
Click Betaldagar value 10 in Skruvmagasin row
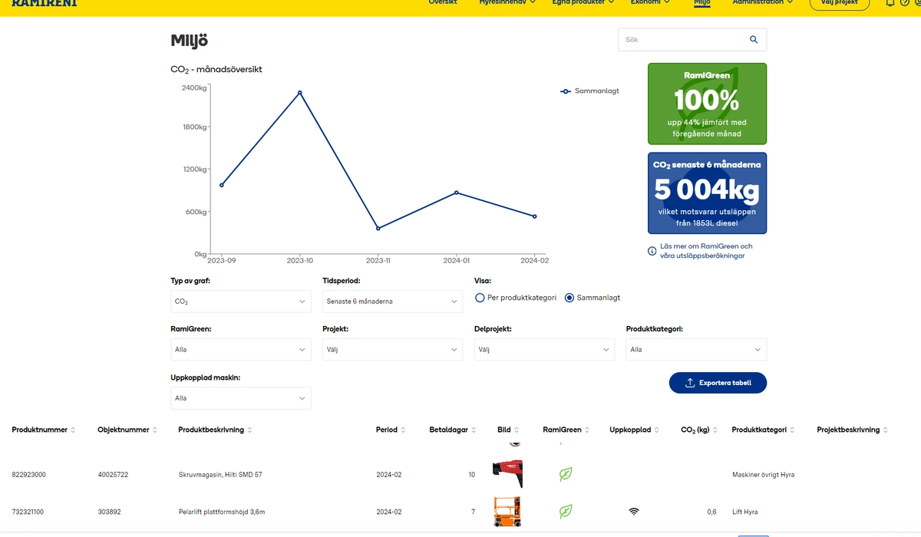coord(471,475)
